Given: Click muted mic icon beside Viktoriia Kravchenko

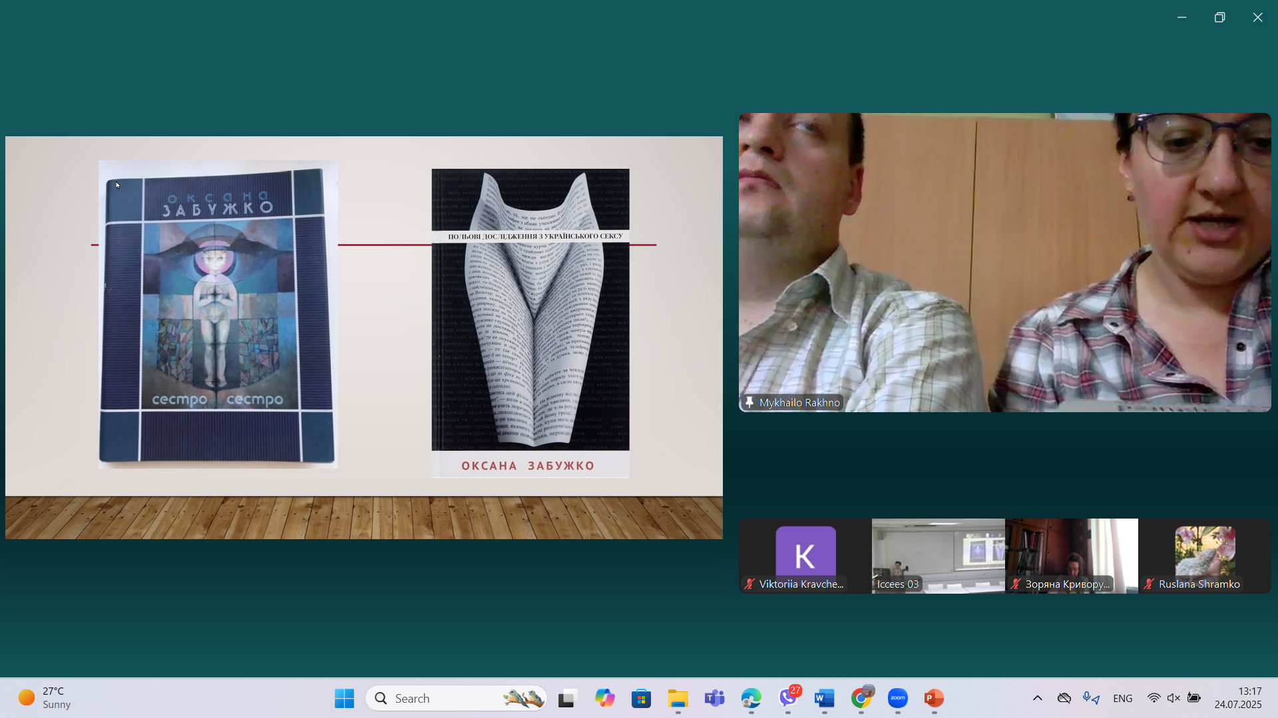Looking at the screenshot, I should [x=749, y=584].
